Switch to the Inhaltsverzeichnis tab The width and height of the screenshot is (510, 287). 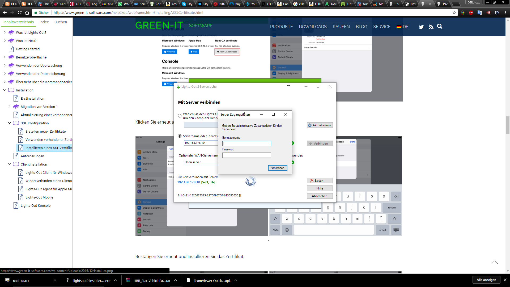pos(19,22)
